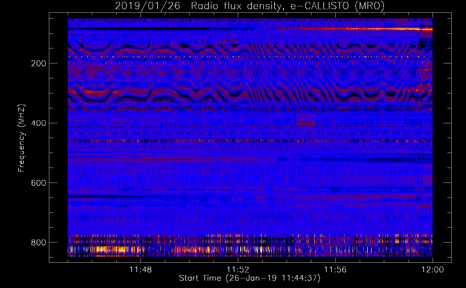The width and height of the screenshot is (466, 288).
Task: Click the 11:56 time tick label
Action: [x=335, y=270]
